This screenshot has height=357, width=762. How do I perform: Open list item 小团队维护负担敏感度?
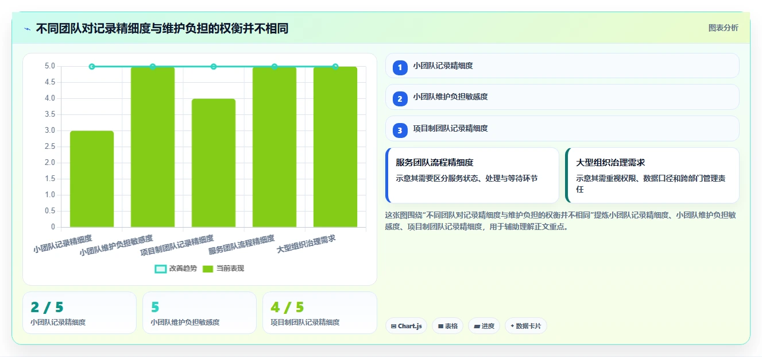[x=562, y=97]
